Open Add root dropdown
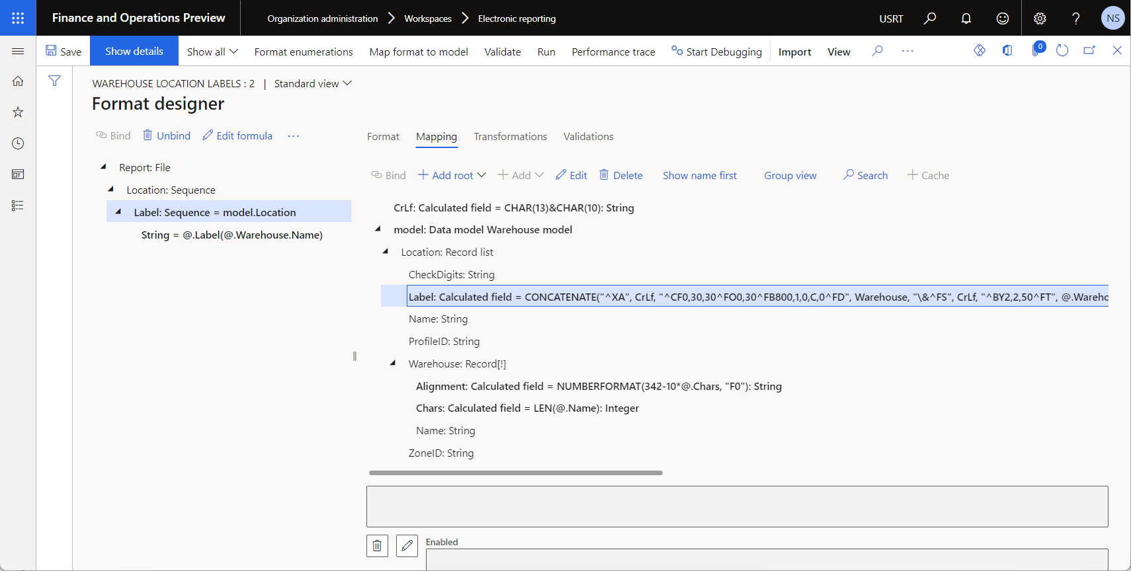1131x571 pixels. [452, 175]
